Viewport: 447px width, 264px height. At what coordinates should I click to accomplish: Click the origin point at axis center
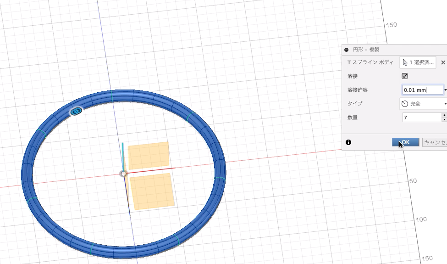(x=123, y=174)
